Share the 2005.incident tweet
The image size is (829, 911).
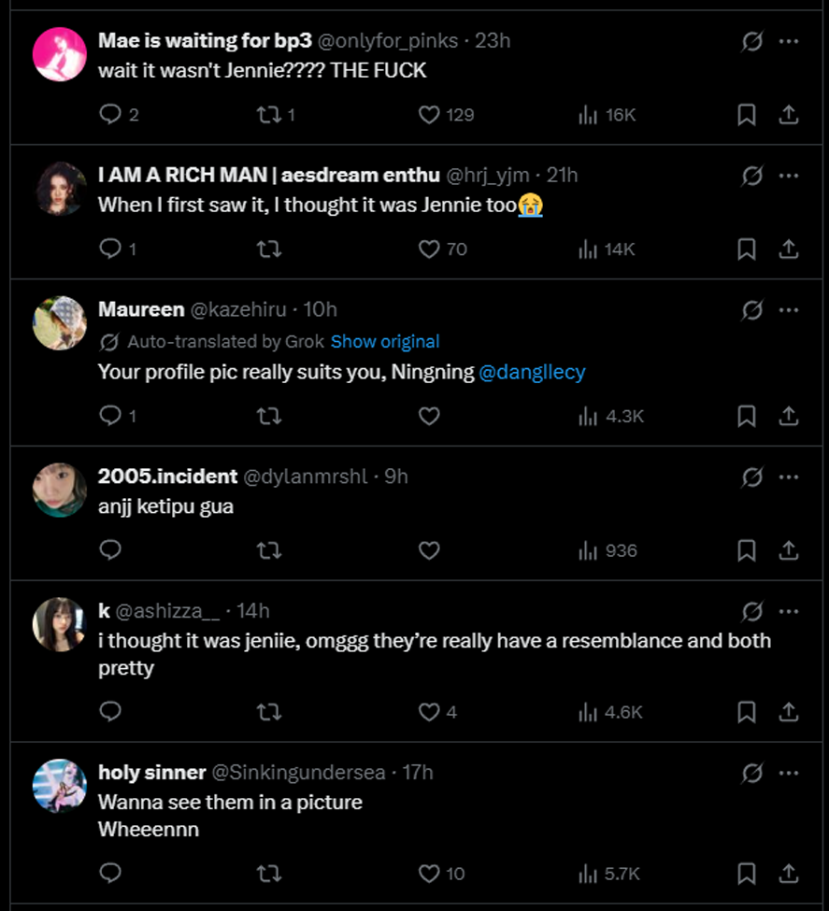pyautogui.click(x=789, y=551)
